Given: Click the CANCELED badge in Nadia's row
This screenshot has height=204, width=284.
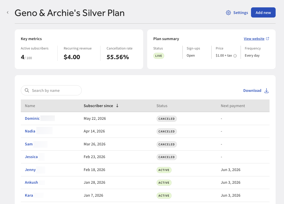Looking at the screenshot, I should (167, 131).
